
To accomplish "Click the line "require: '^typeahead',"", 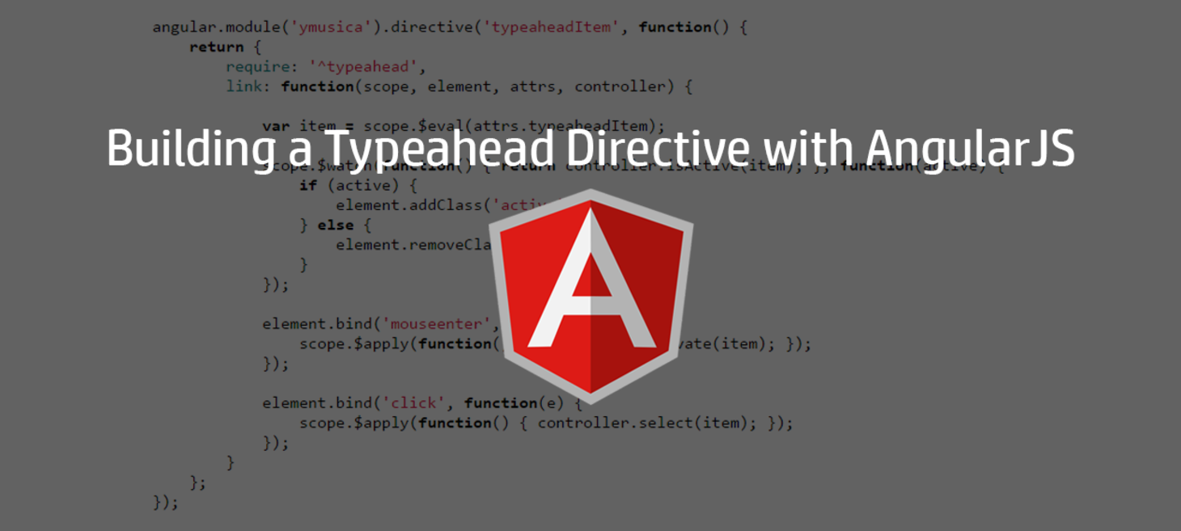I will [x=326, y=67].
